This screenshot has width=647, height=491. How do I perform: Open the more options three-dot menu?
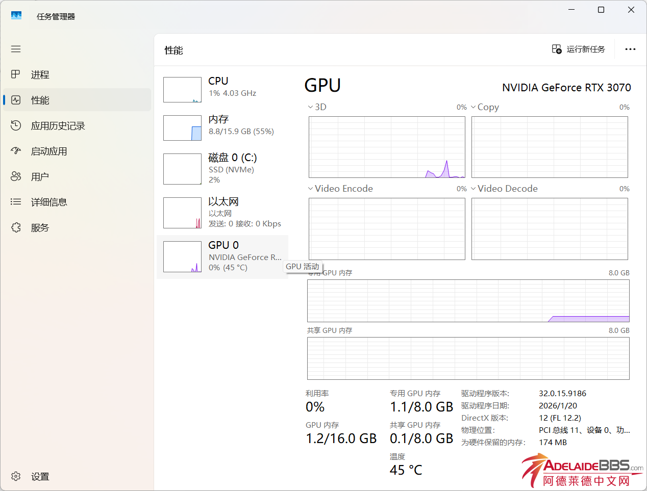630,49
